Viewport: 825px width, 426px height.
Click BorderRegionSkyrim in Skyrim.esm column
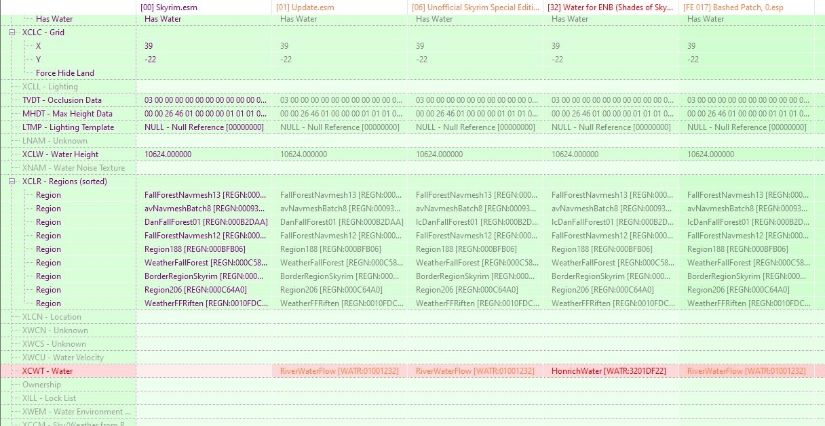coord(204,276)
